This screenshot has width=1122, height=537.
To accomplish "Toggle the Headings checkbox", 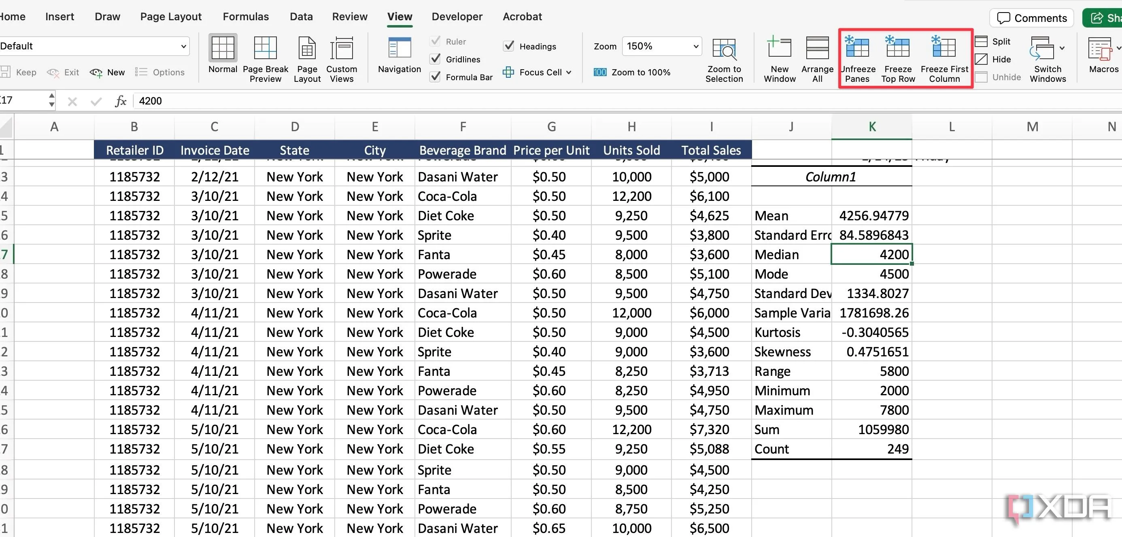I will [x=508, y=46].
